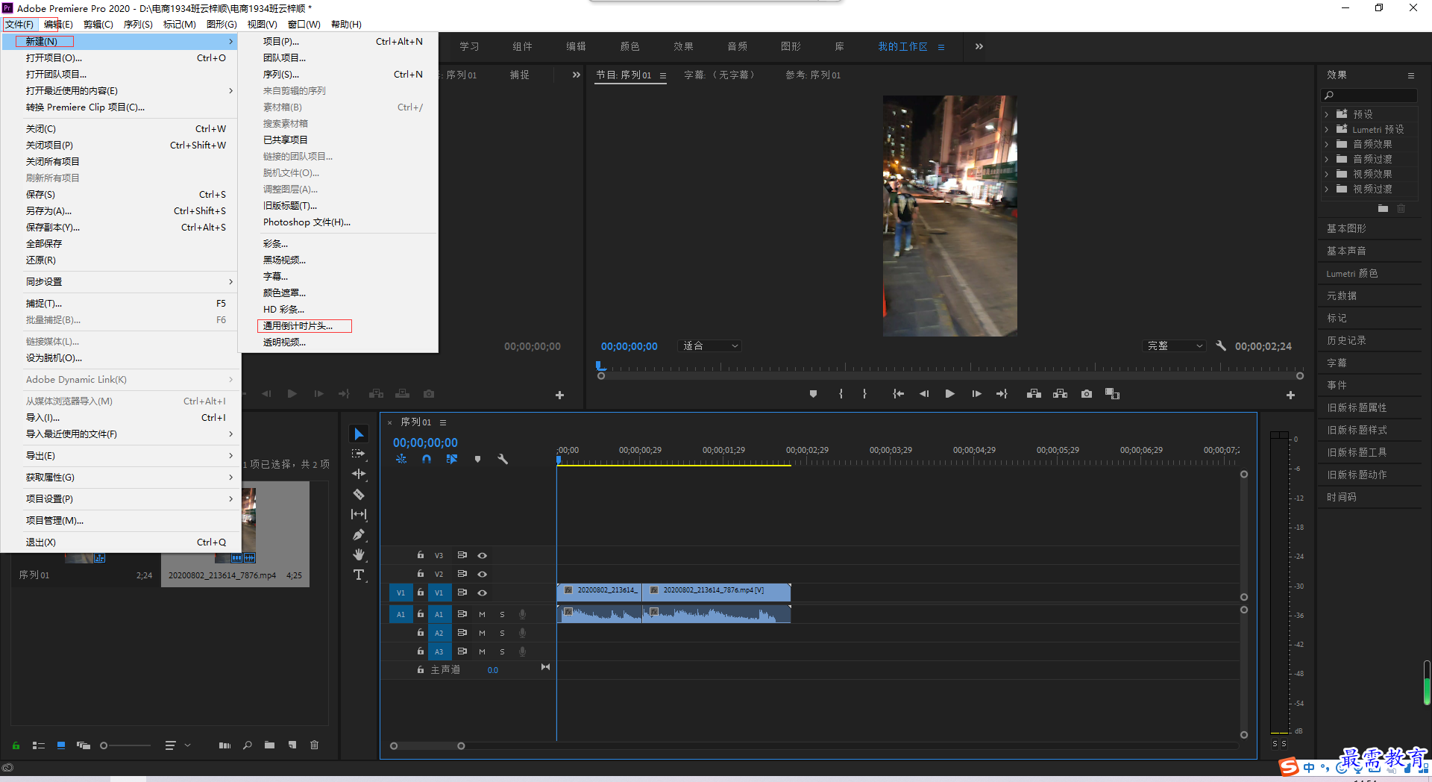Expand the Lumetri 预设 folder
Image resolution: width=1432 pixels, height=782 pixels.
(1326, 129)
